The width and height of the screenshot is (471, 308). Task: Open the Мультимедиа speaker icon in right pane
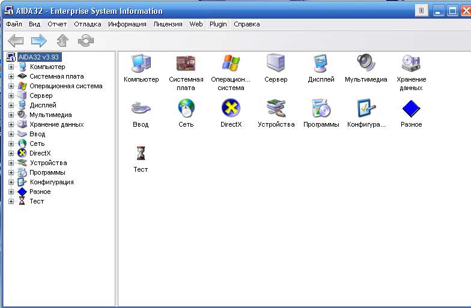pos(366,62)
